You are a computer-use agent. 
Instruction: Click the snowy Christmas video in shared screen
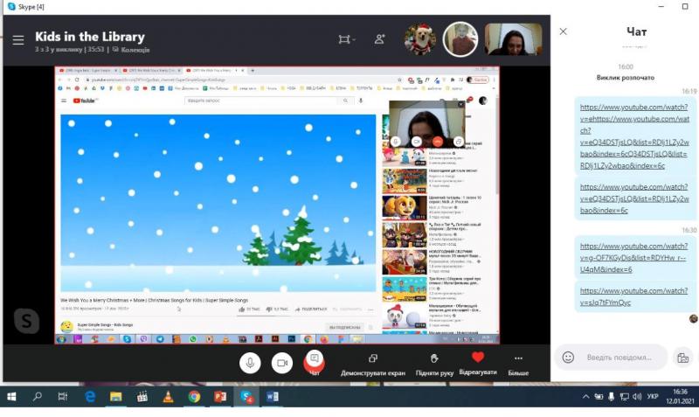click(218, 203)
